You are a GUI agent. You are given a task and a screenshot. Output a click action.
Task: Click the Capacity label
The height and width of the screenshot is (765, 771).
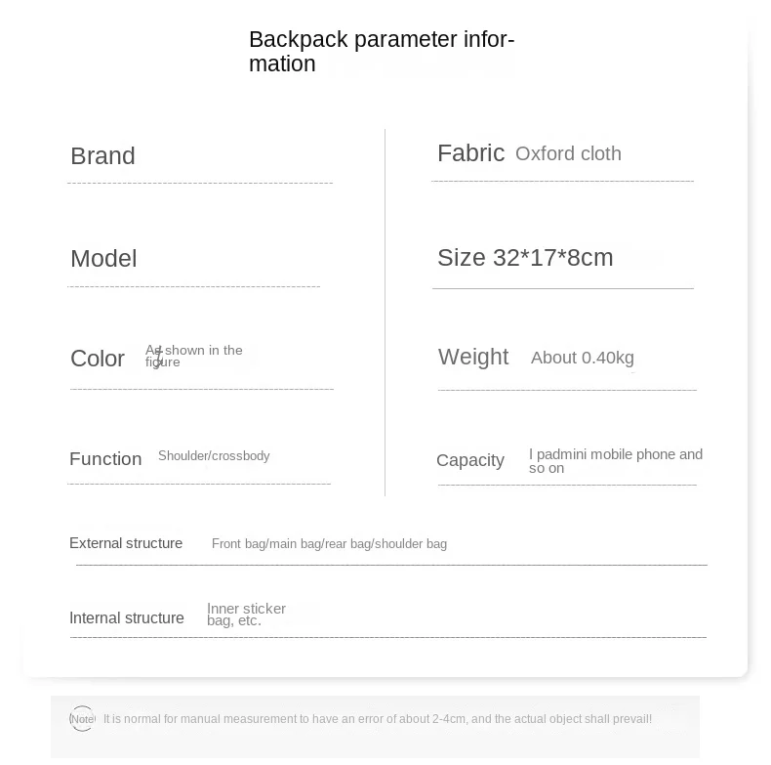click(470, 460)
